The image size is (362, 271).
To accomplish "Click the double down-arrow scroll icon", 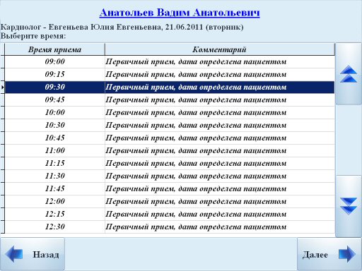I will tap(349, 206).
